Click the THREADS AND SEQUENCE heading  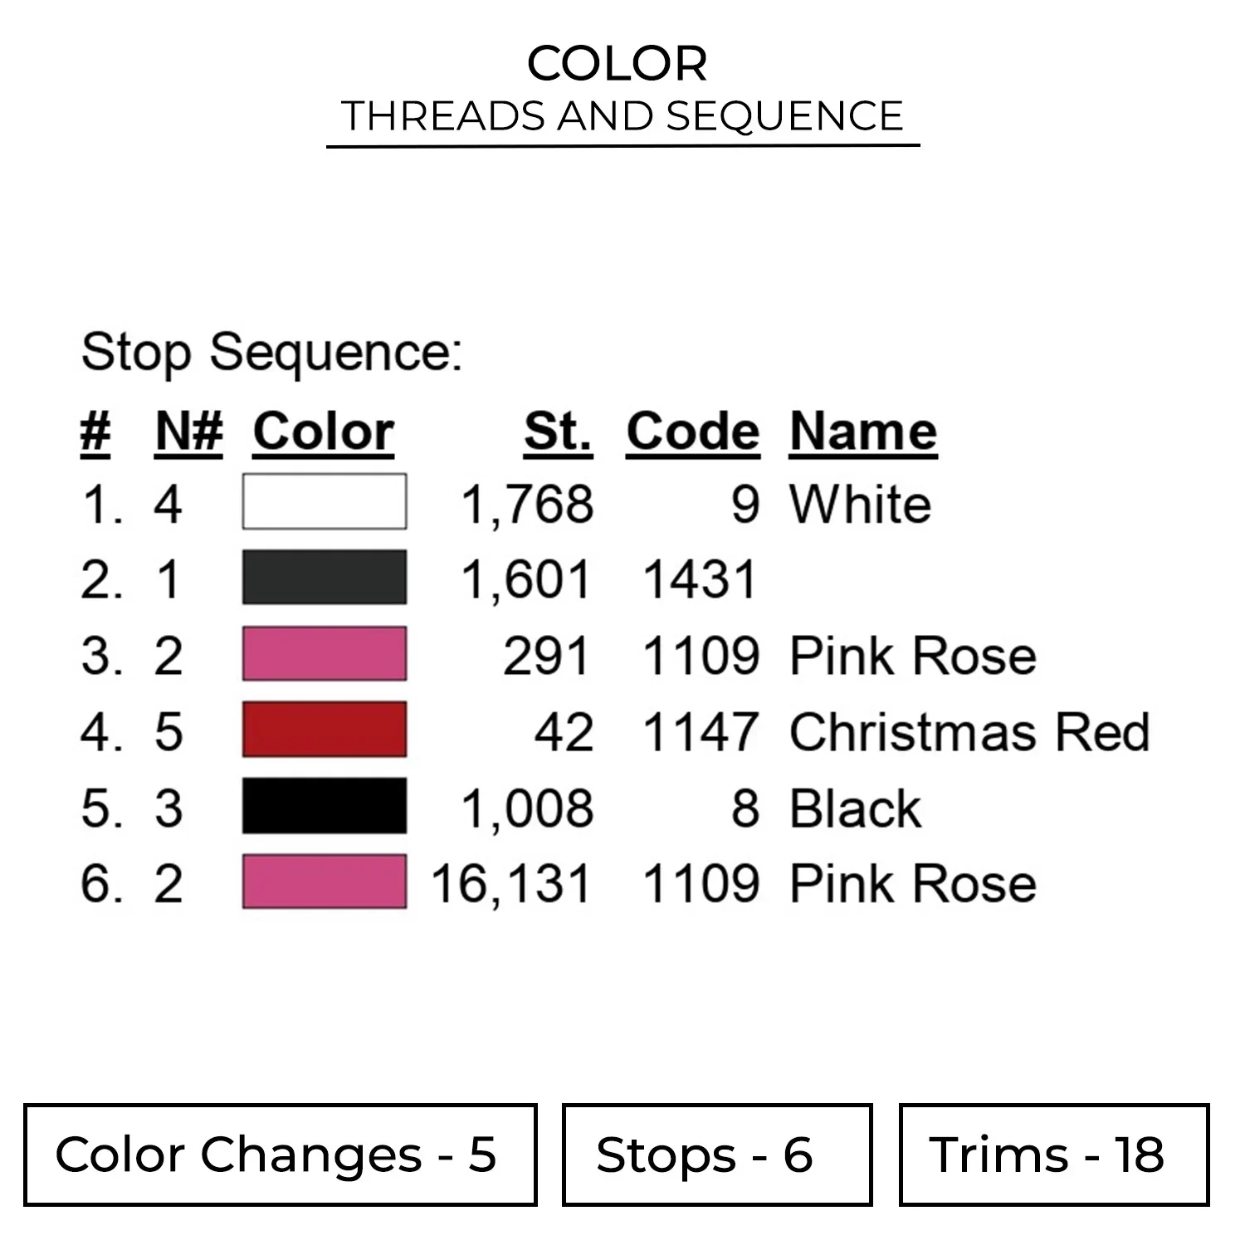pos(622,116)
